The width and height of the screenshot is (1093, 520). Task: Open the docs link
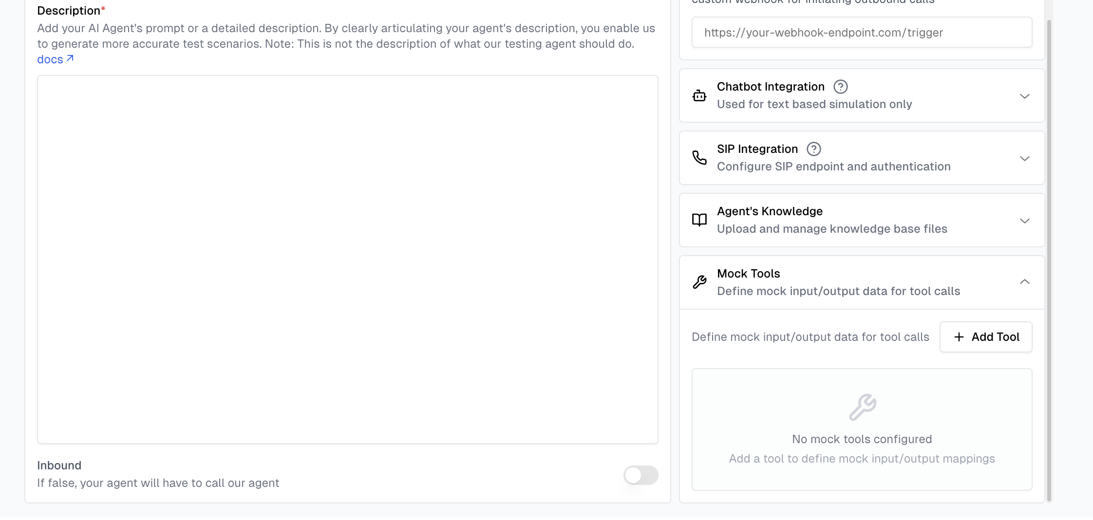click(x=50, y=59)
